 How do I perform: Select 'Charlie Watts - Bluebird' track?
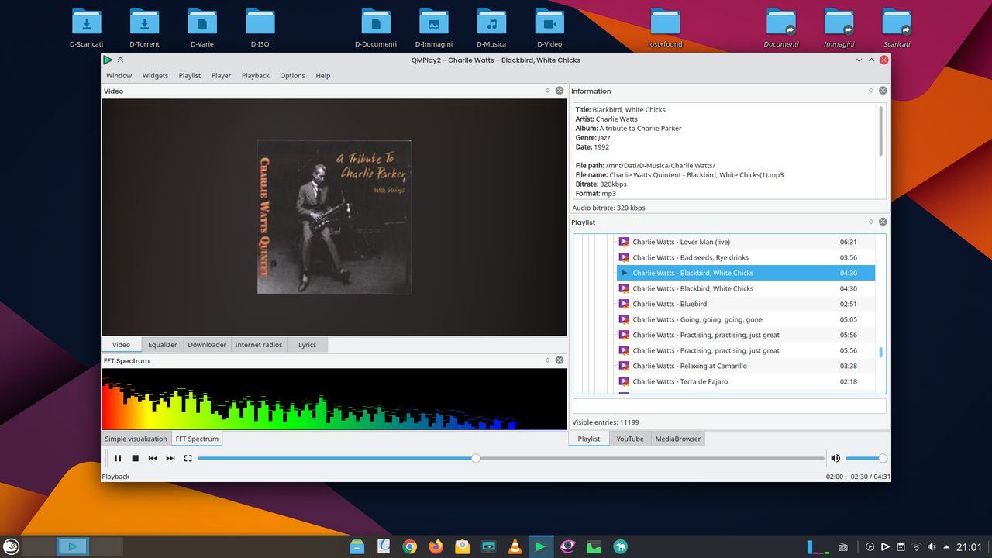pos(746,304)
